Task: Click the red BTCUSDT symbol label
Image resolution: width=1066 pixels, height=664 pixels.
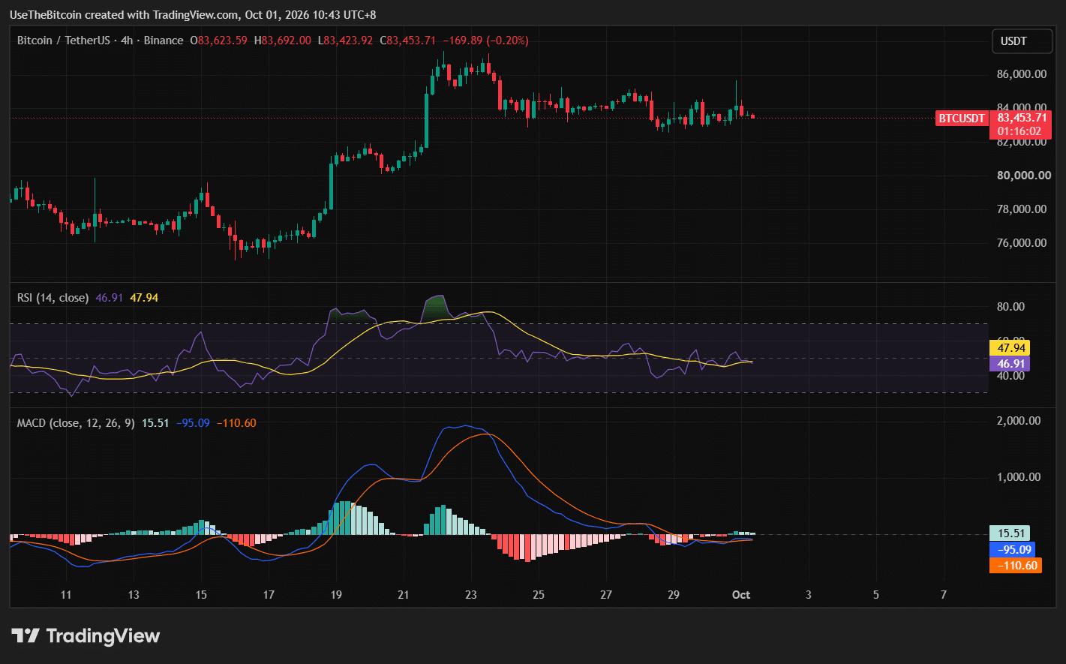Action: (962, 118)
